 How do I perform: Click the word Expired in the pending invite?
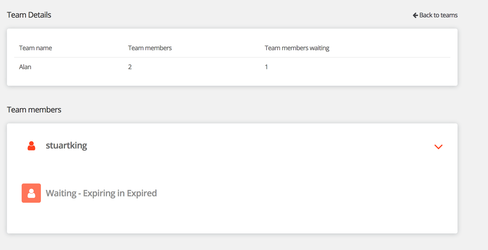142,193
